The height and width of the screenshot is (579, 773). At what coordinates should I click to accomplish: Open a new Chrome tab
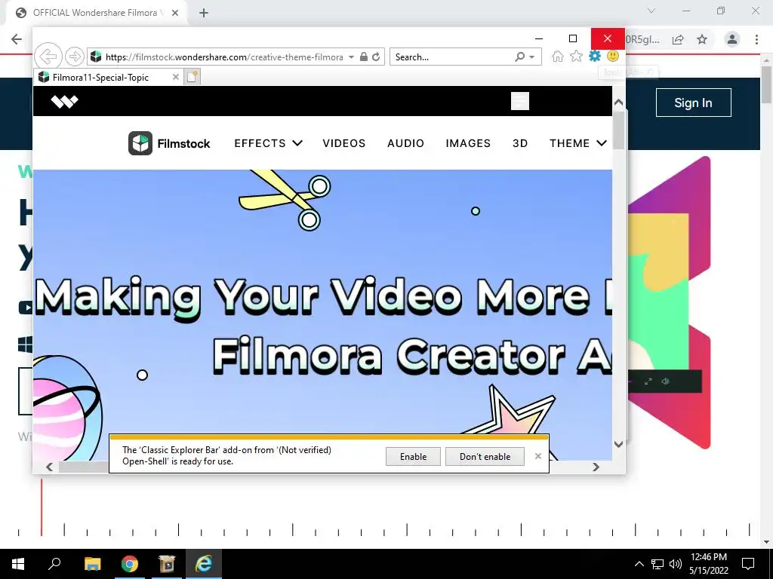click(204, 13)
